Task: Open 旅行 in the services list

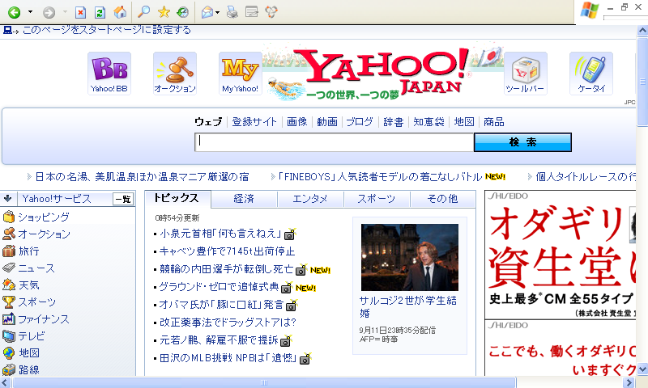Action: click(28, 251)
